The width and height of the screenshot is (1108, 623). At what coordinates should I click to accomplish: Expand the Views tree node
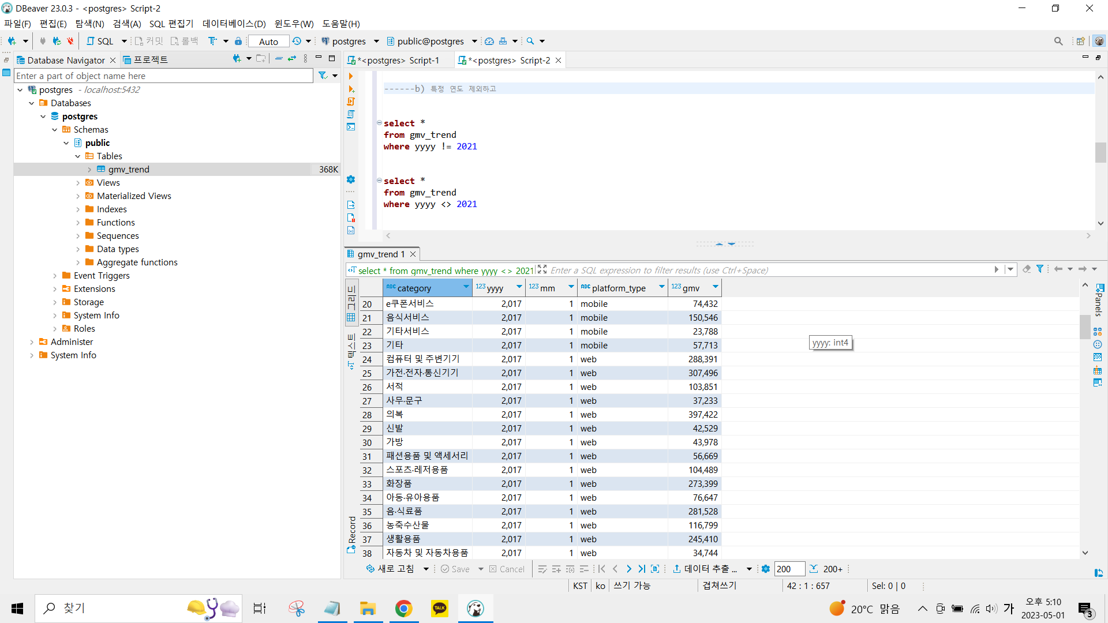(x=78, y=183)
